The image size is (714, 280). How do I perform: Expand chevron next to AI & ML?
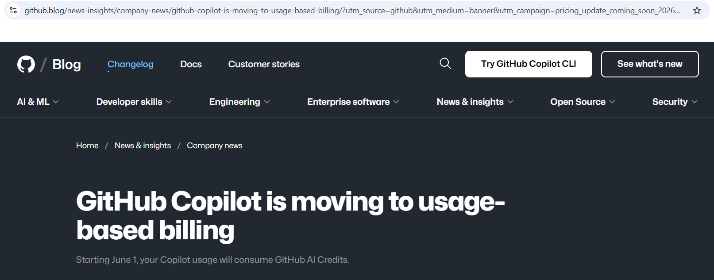(56, 102)
